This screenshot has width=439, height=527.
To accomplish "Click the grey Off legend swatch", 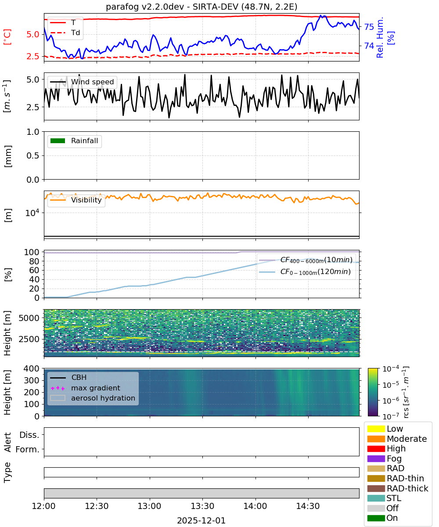I will tap(376, 509).
